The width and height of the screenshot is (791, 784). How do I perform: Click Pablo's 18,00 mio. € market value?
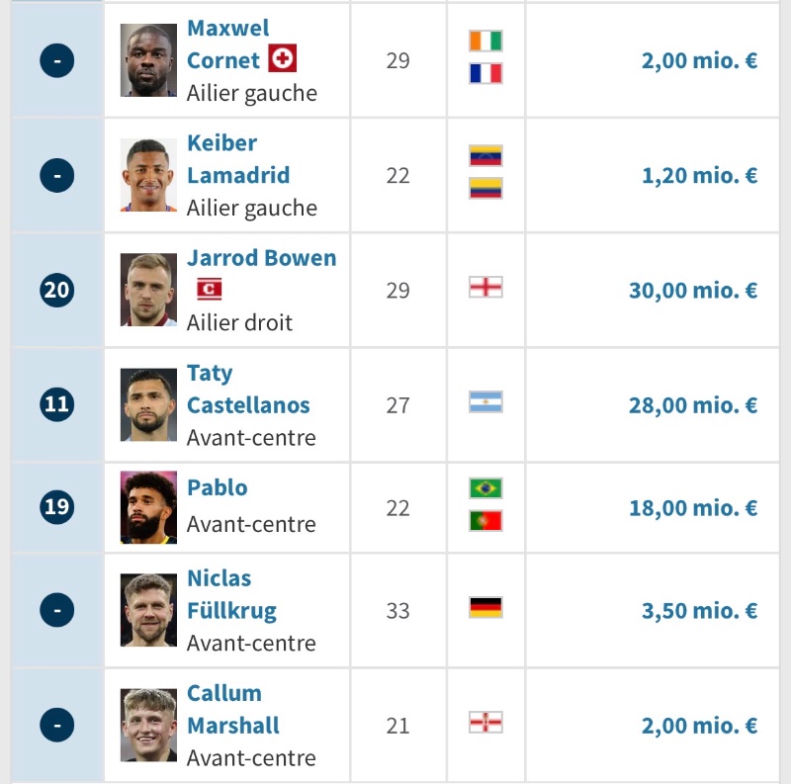coord(693,507)
